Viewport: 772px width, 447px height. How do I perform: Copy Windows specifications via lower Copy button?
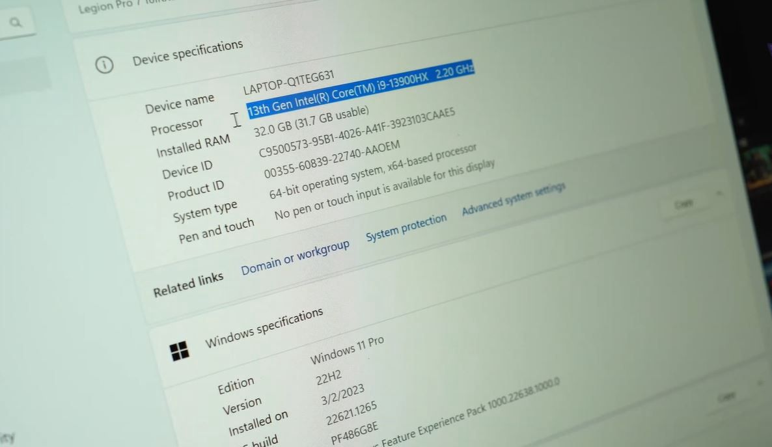coord(726,396)
